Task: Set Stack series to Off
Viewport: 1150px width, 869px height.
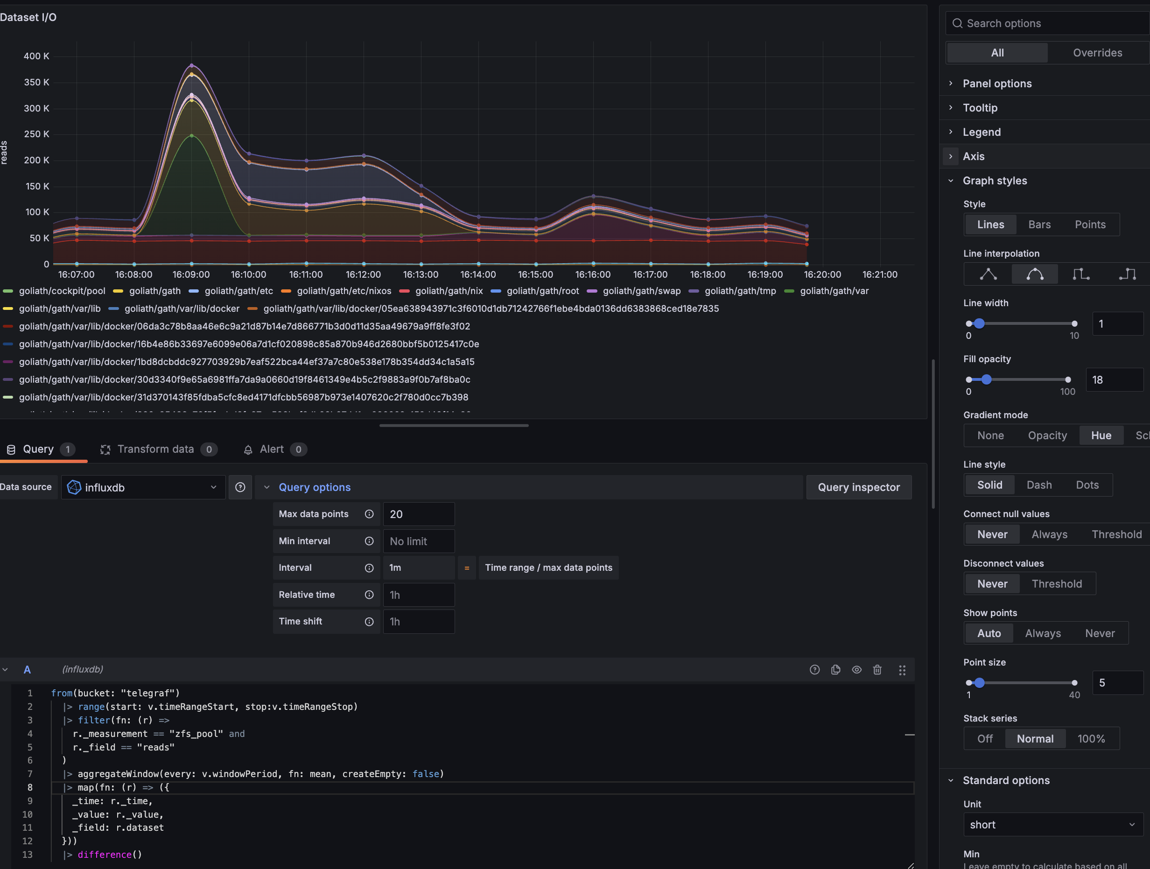Action: 984,738
